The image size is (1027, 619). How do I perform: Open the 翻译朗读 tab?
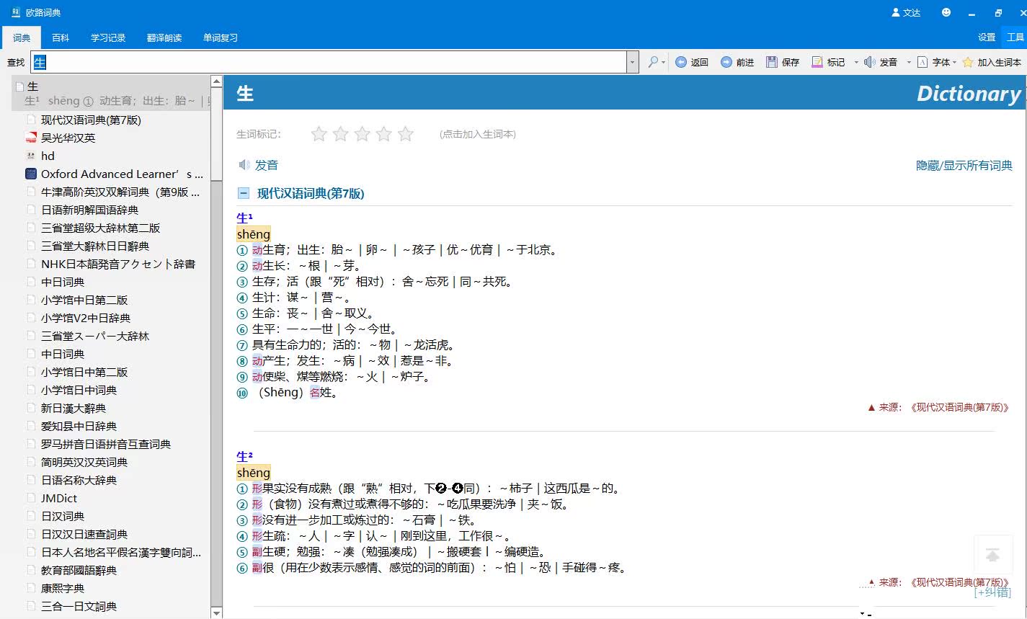point(164,37)
